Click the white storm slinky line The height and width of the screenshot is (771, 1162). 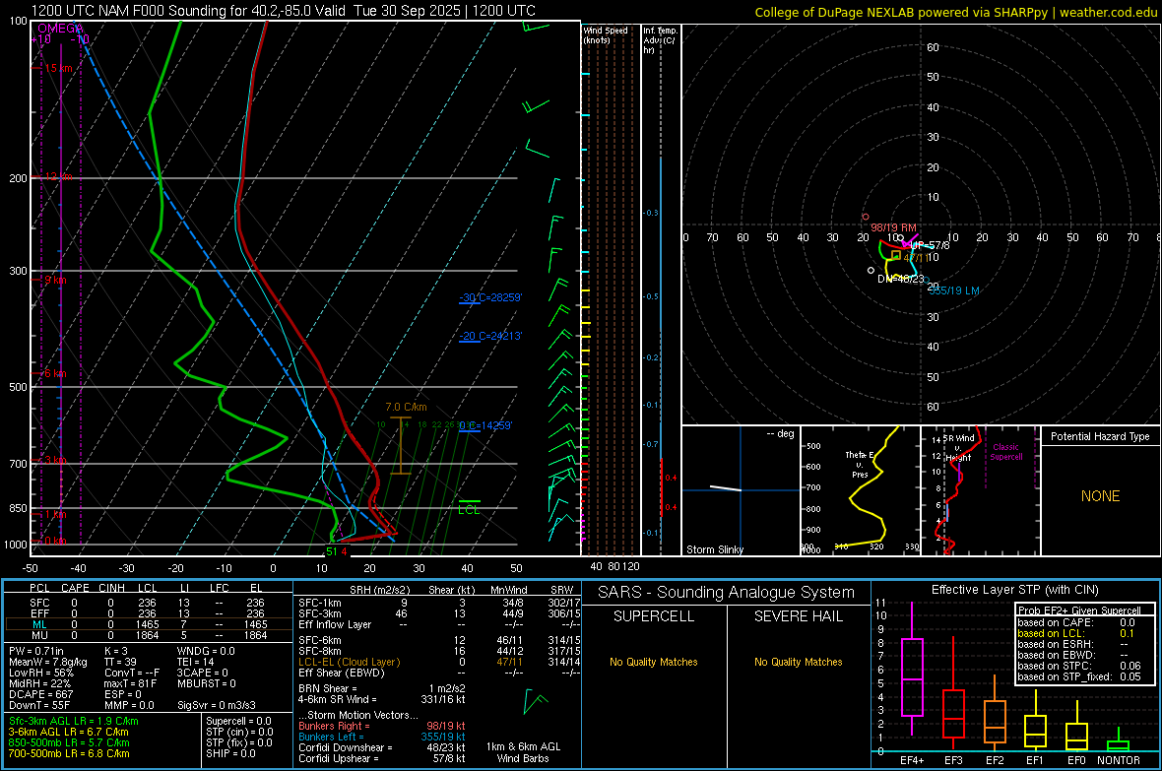[x=726, y=487]
